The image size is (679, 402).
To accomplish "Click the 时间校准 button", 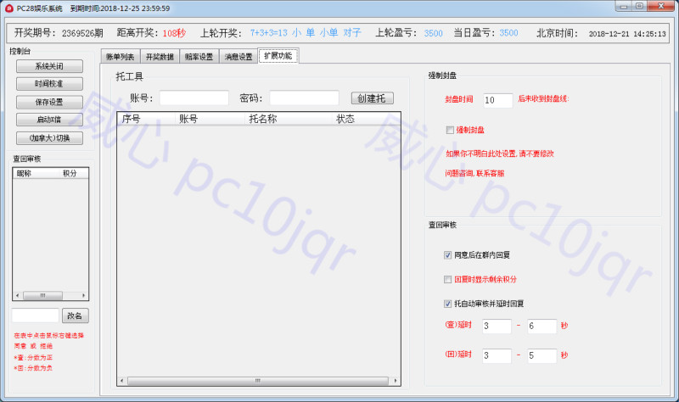I will (x=49, y=84).
